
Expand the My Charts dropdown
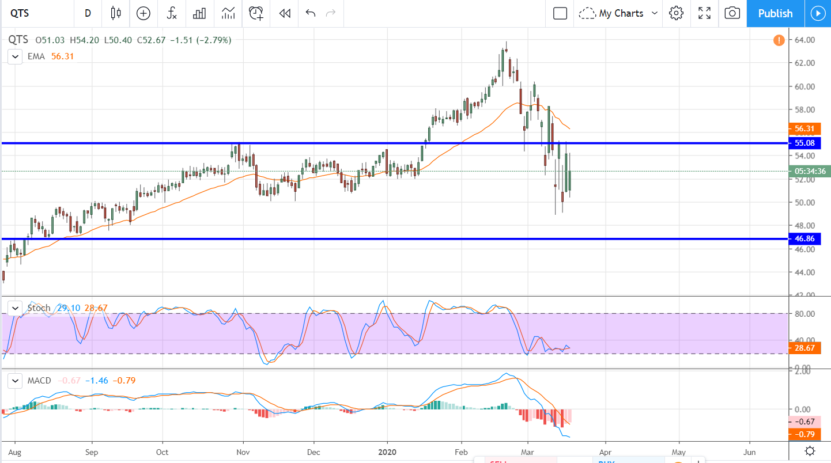654,13
